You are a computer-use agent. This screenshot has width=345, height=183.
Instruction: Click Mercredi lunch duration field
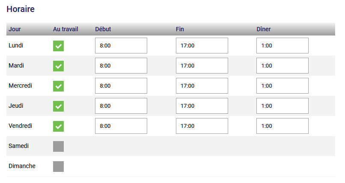pyautogui.click(x=282, y=86)
